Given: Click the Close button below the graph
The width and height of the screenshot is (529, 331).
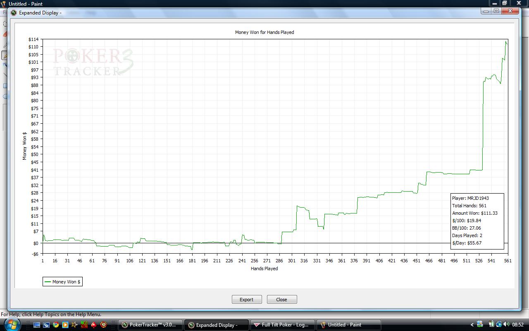Looking at the screenshot, I should pos(282,300).
